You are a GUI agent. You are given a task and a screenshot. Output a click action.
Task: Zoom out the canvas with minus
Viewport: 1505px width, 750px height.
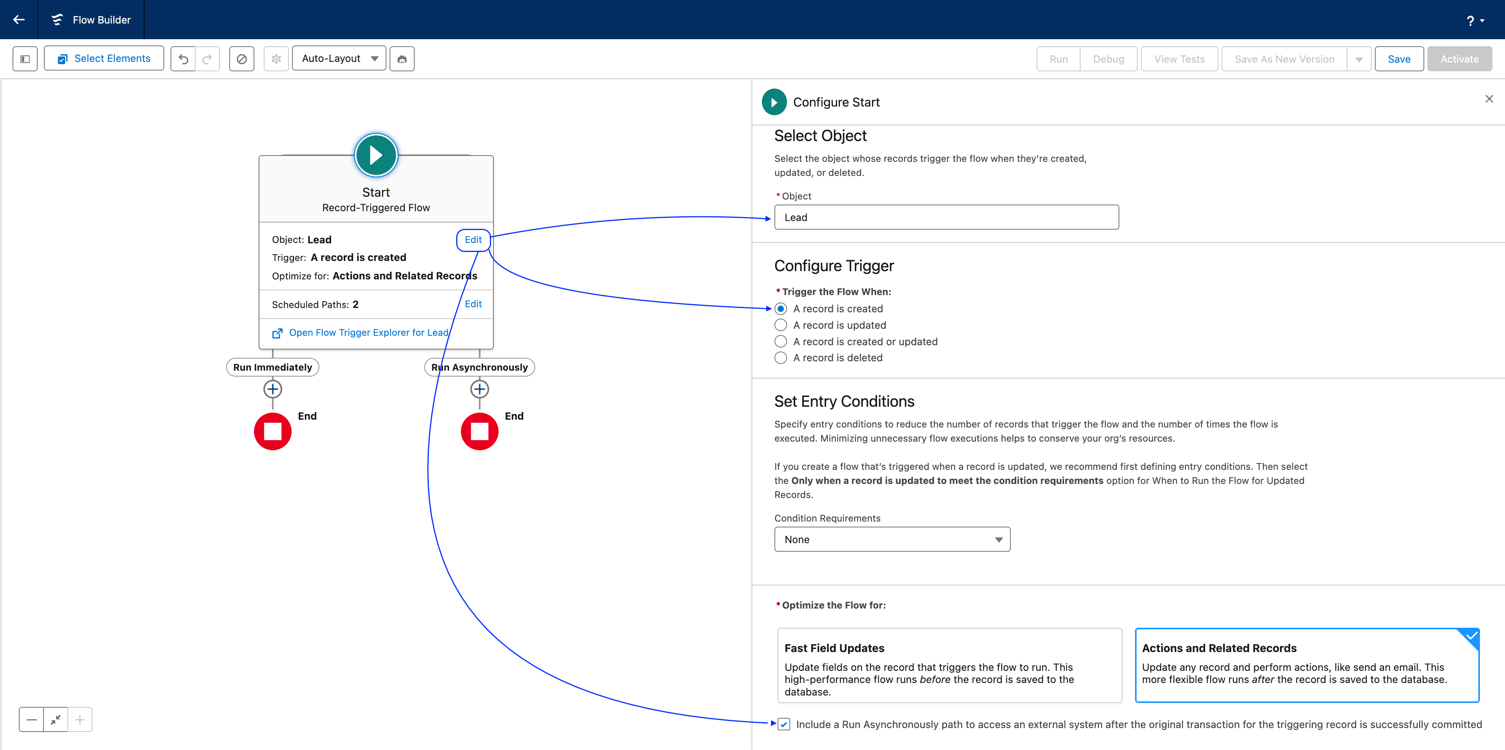[31, 720]
